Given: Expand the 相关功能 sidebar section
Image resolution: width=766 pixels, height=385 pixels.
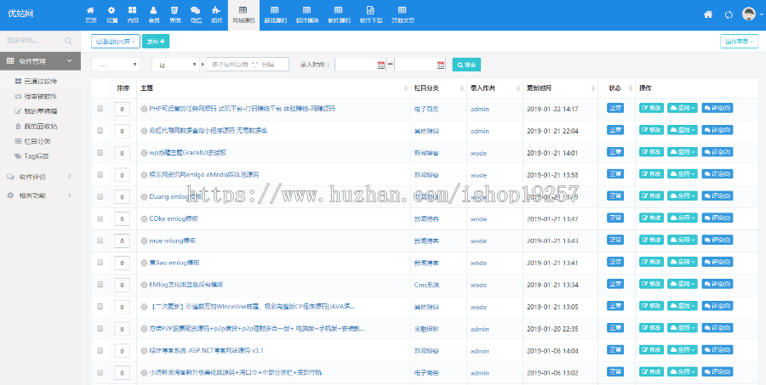Looking at the screenshot, I should pyautogui.click(x=40, y=195).
